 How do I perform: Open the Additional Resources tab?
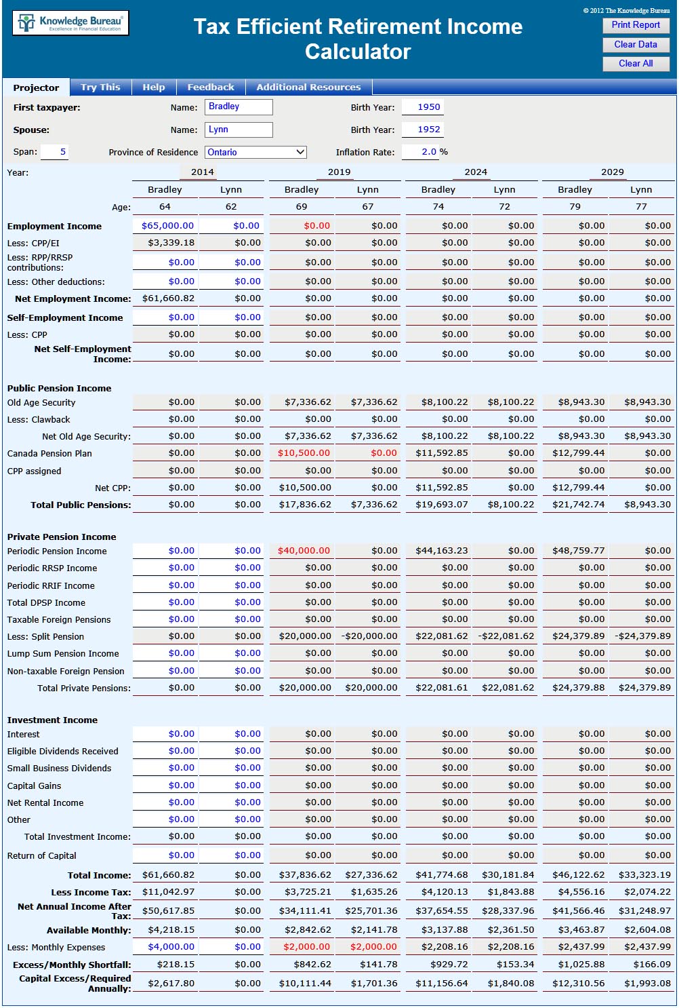[308, 88]
